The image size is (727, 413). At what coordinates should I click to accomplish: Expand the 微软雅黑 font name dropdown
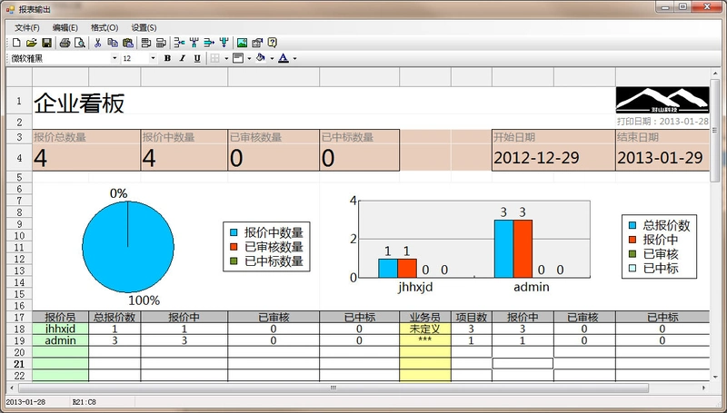115,58
